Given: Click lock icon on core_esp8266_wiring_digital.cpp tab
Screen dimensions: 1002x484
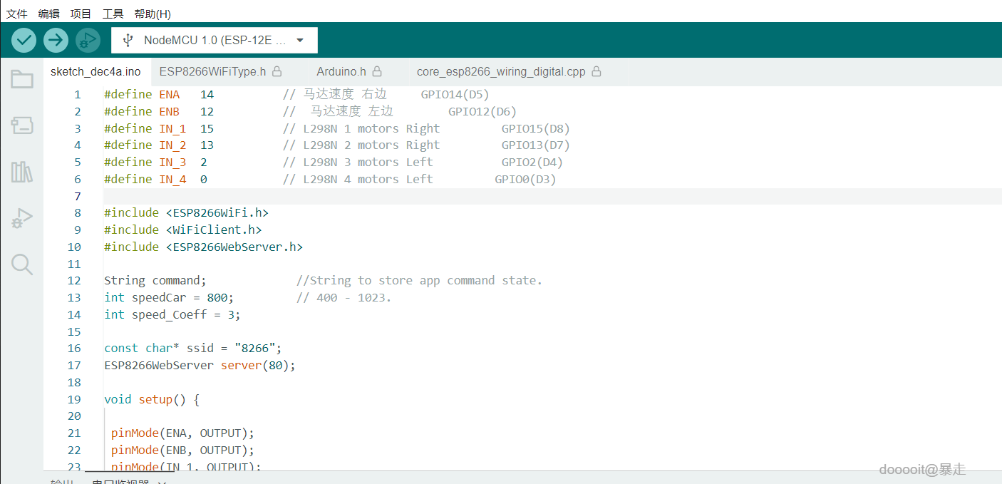Looking at the screenshot, I should point(596,71).
